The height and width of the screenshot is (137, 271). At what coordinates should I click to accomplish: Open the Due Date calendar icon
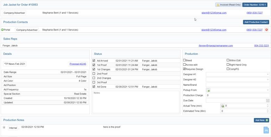268,101
